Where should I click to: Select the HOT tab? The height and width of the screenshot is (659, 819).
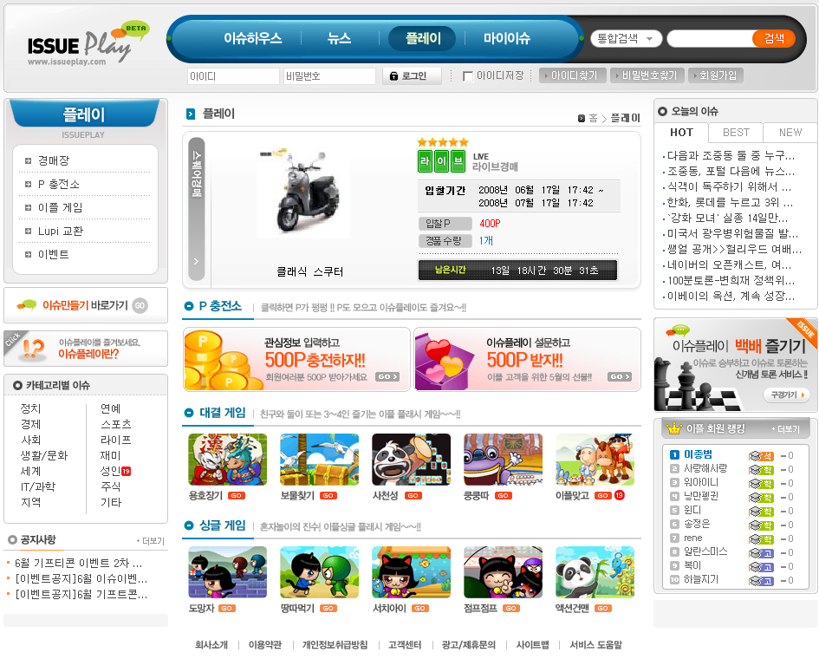(681, 132)
